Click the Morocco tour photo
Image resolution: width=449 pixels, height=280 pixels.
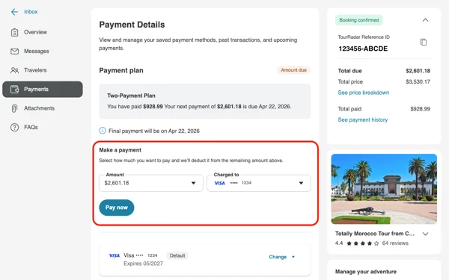tap(384, 189)
